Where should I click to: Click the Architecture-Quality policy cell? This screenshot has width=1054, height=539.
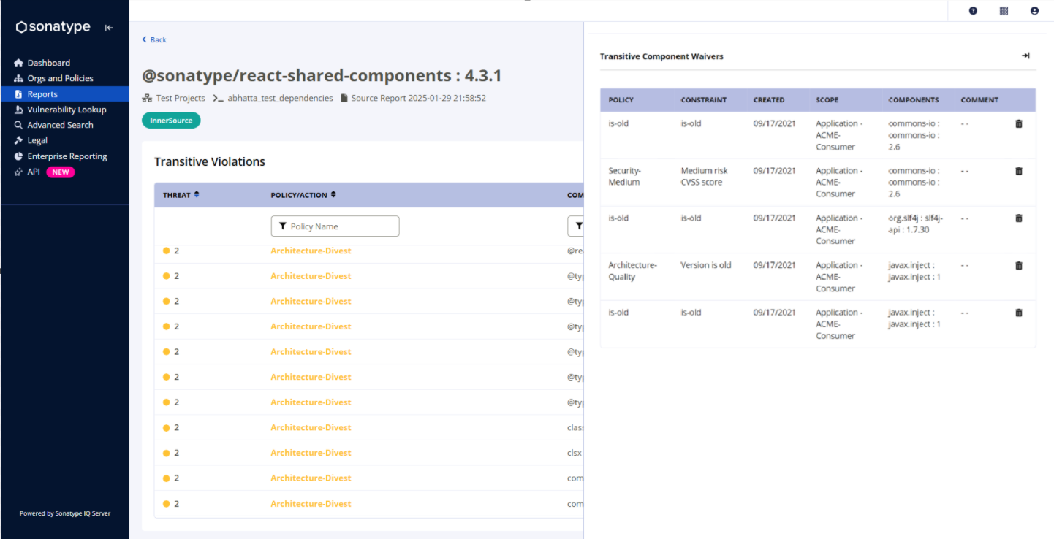pyautogui.click(x=634, y=271)
